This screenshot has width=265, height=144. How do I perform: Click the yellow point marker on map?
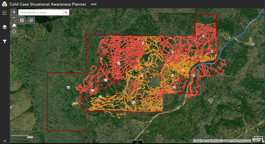point(74,103)
